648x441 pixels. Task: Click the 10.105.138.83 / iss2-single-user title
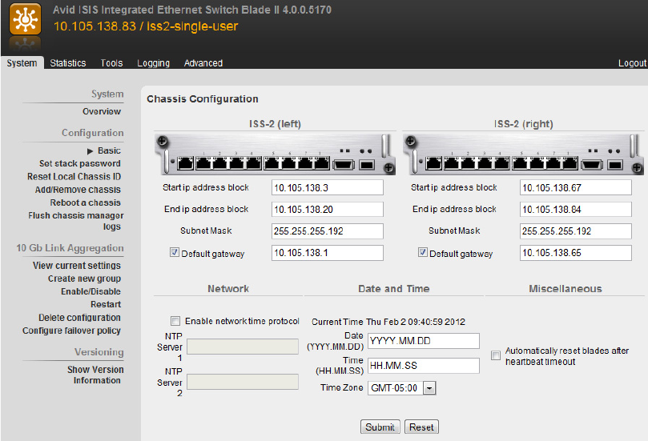146,26
